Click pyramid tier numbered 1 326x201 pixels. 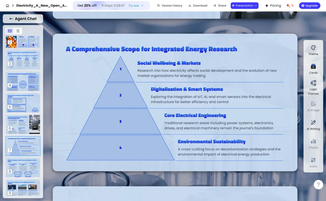pyautogui.click(x=120, y=69)
